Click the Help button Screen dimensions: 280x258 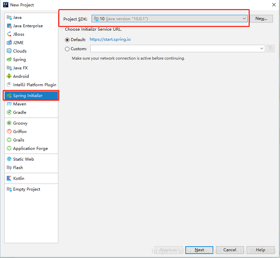[x=260, y=250]
